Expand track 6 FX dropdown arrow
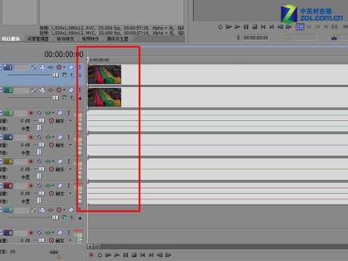Screen dimensions: 348x261 coord(53,185)
